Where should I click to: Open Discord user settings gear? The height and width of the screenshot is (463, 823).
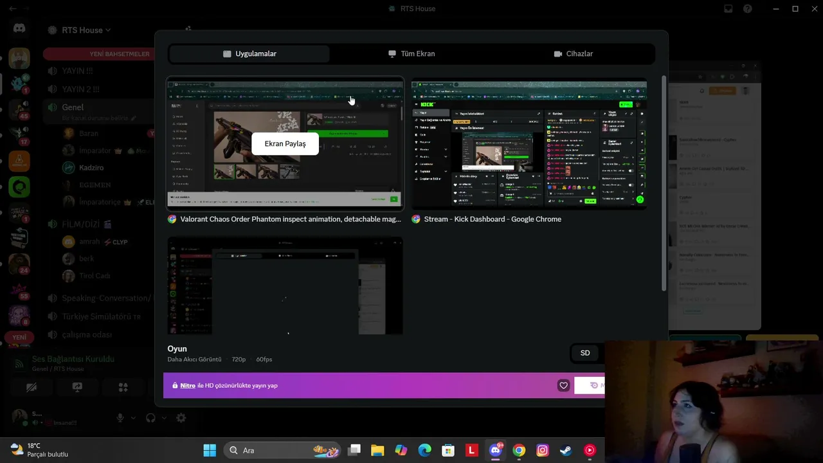181,418
